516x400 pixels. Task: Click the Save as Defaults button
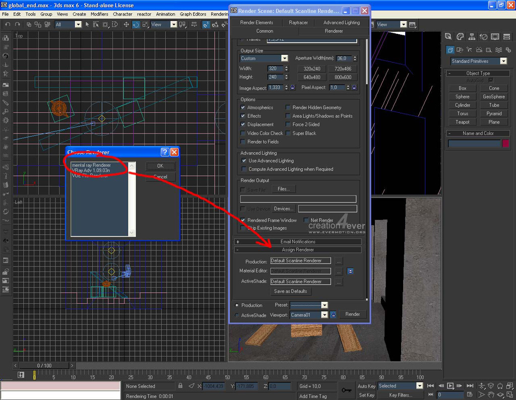[x=290, y=291]
